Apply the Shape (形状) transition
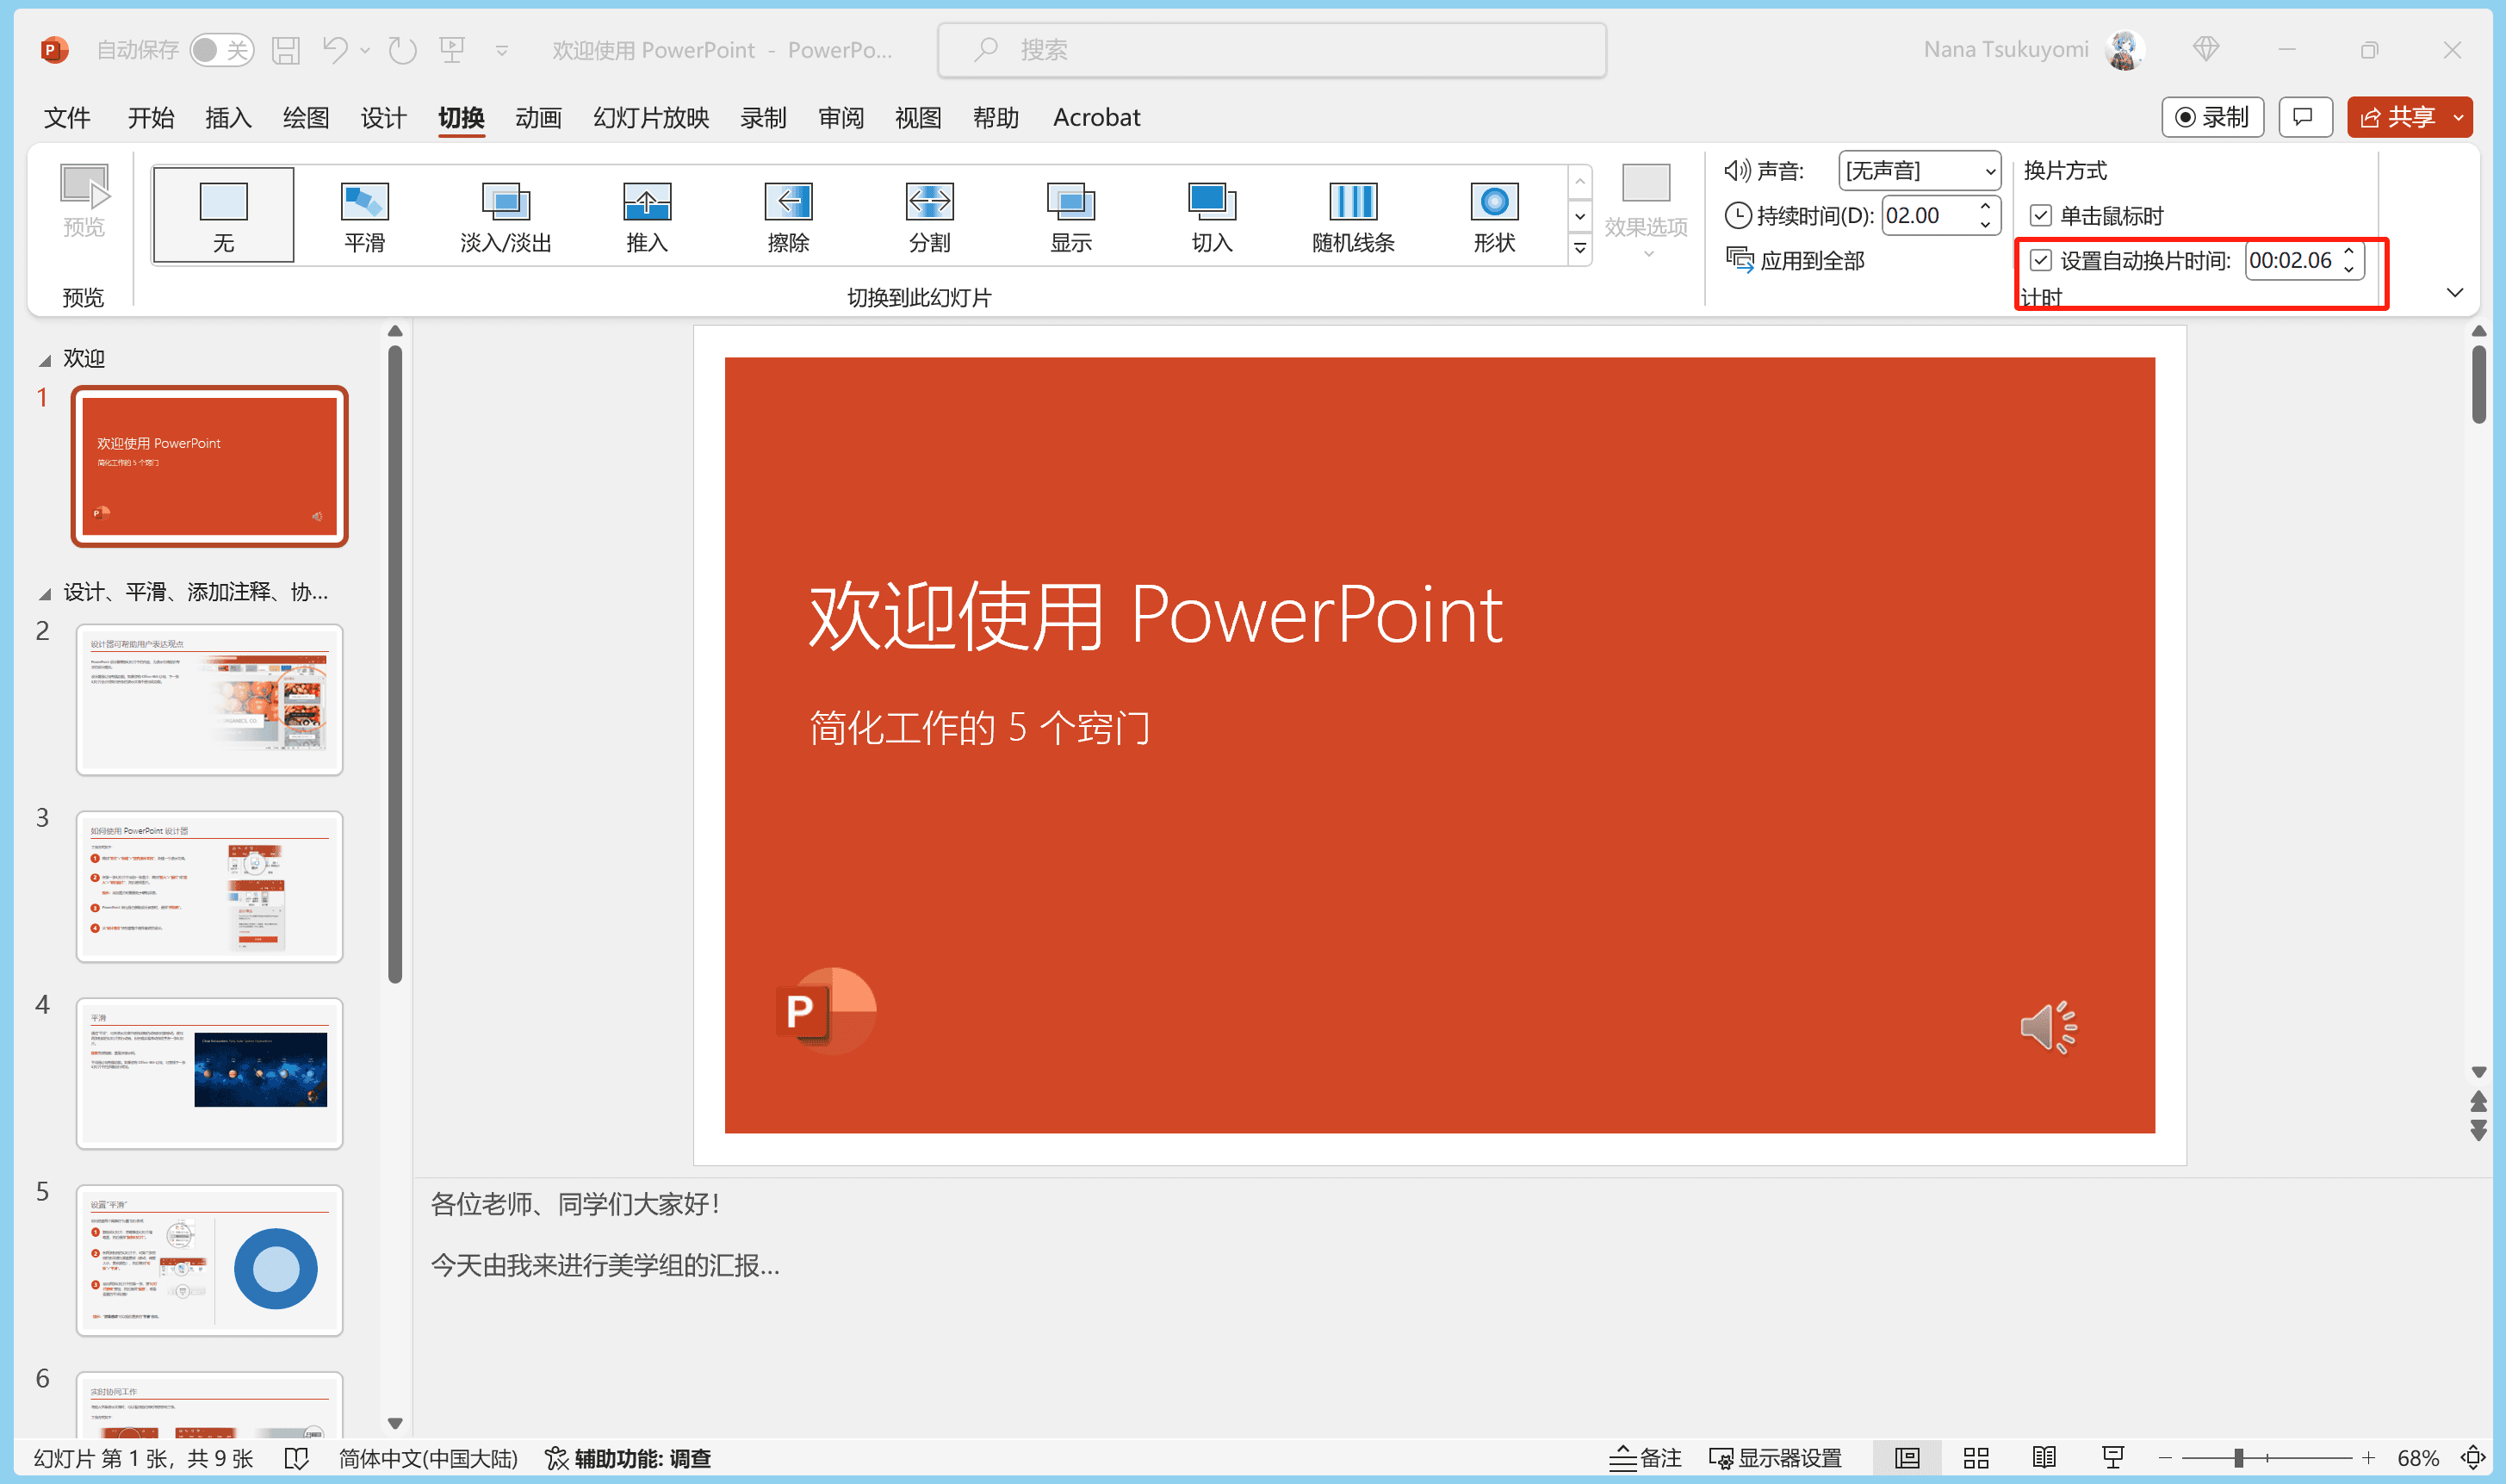Screen dimensions: 2506x1484 (x=1493, y=214)
